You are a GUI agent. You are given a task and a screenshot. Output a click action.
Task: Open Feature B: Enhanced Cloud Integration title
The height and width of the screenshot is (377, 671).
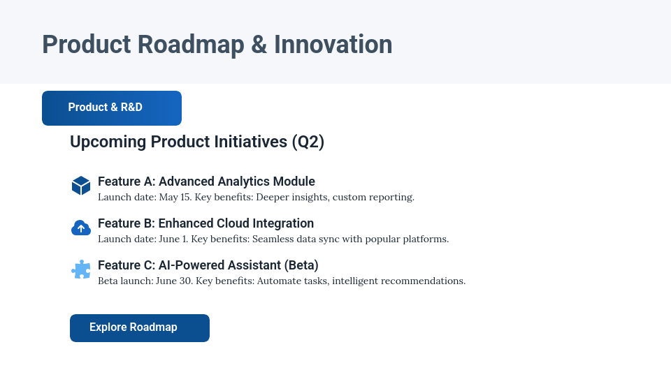[205, 223]
